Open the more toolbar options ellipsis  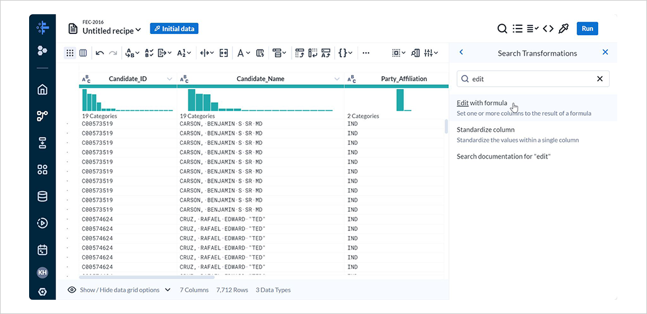click(365, 53)
